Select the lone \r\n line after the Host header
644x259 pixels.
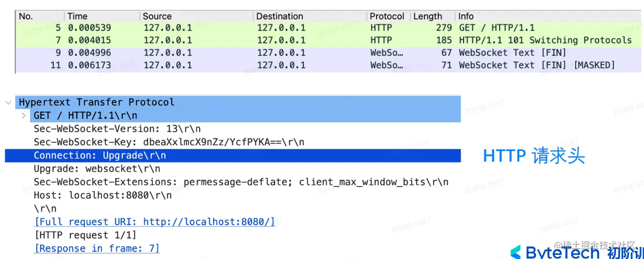(45, 209)
